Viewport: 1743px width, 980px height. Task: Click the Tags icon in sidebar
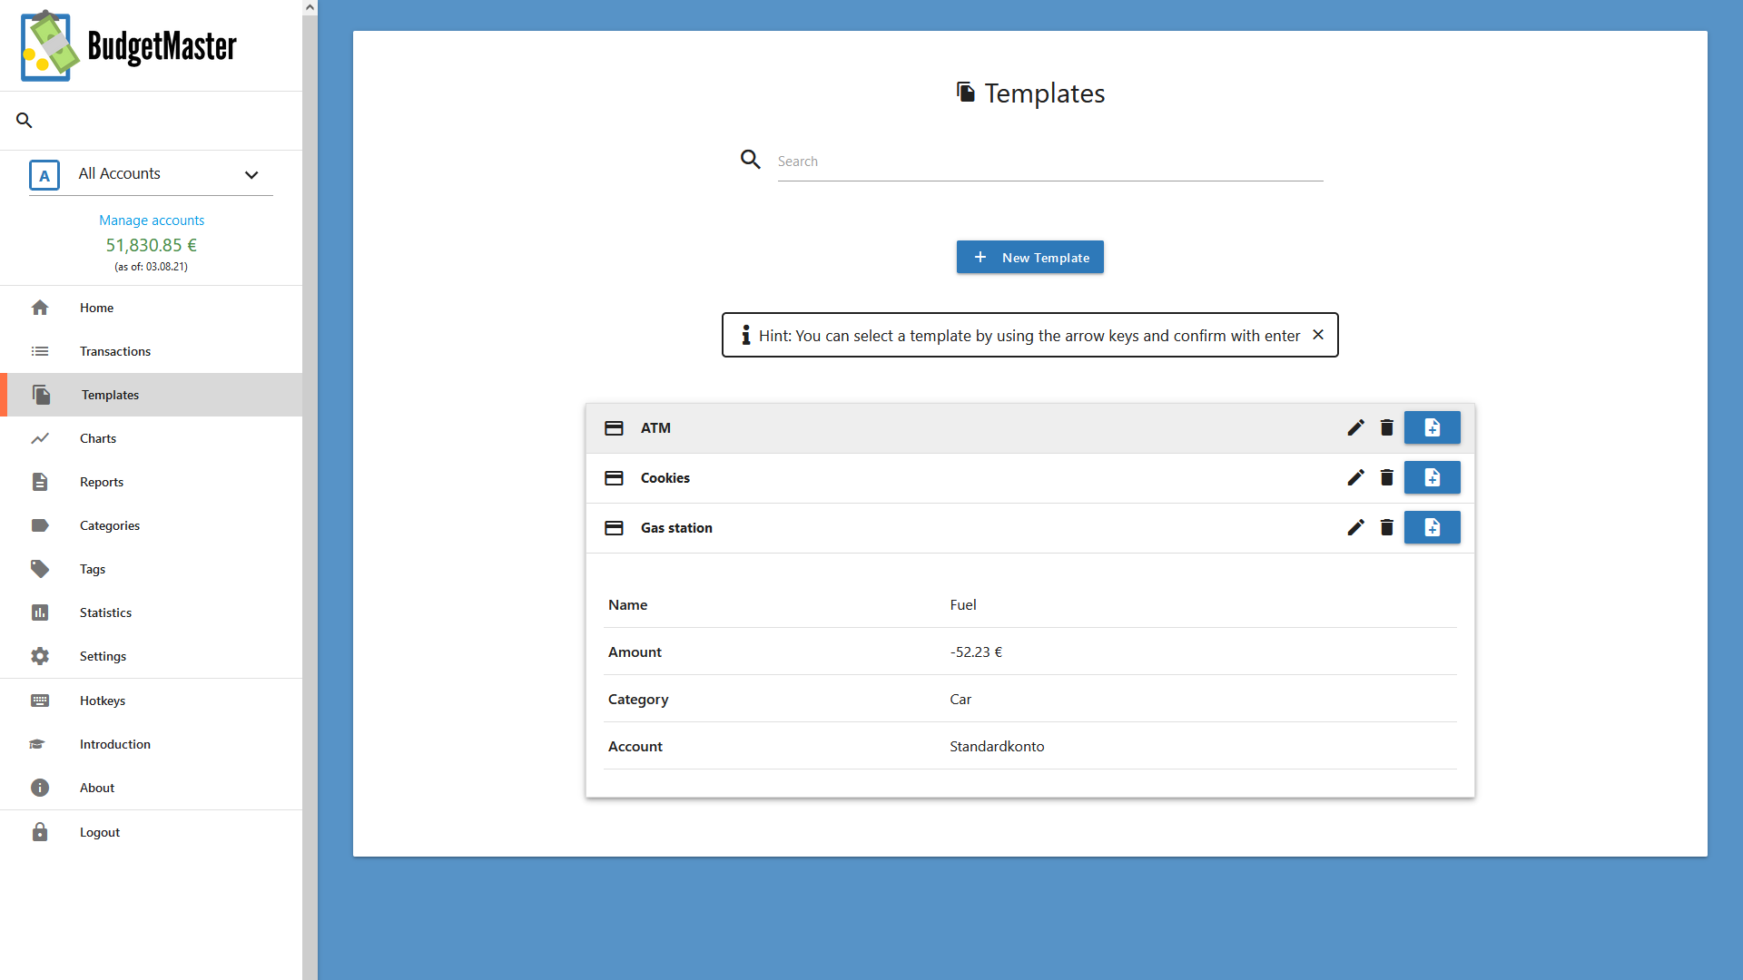click(40, 569)
